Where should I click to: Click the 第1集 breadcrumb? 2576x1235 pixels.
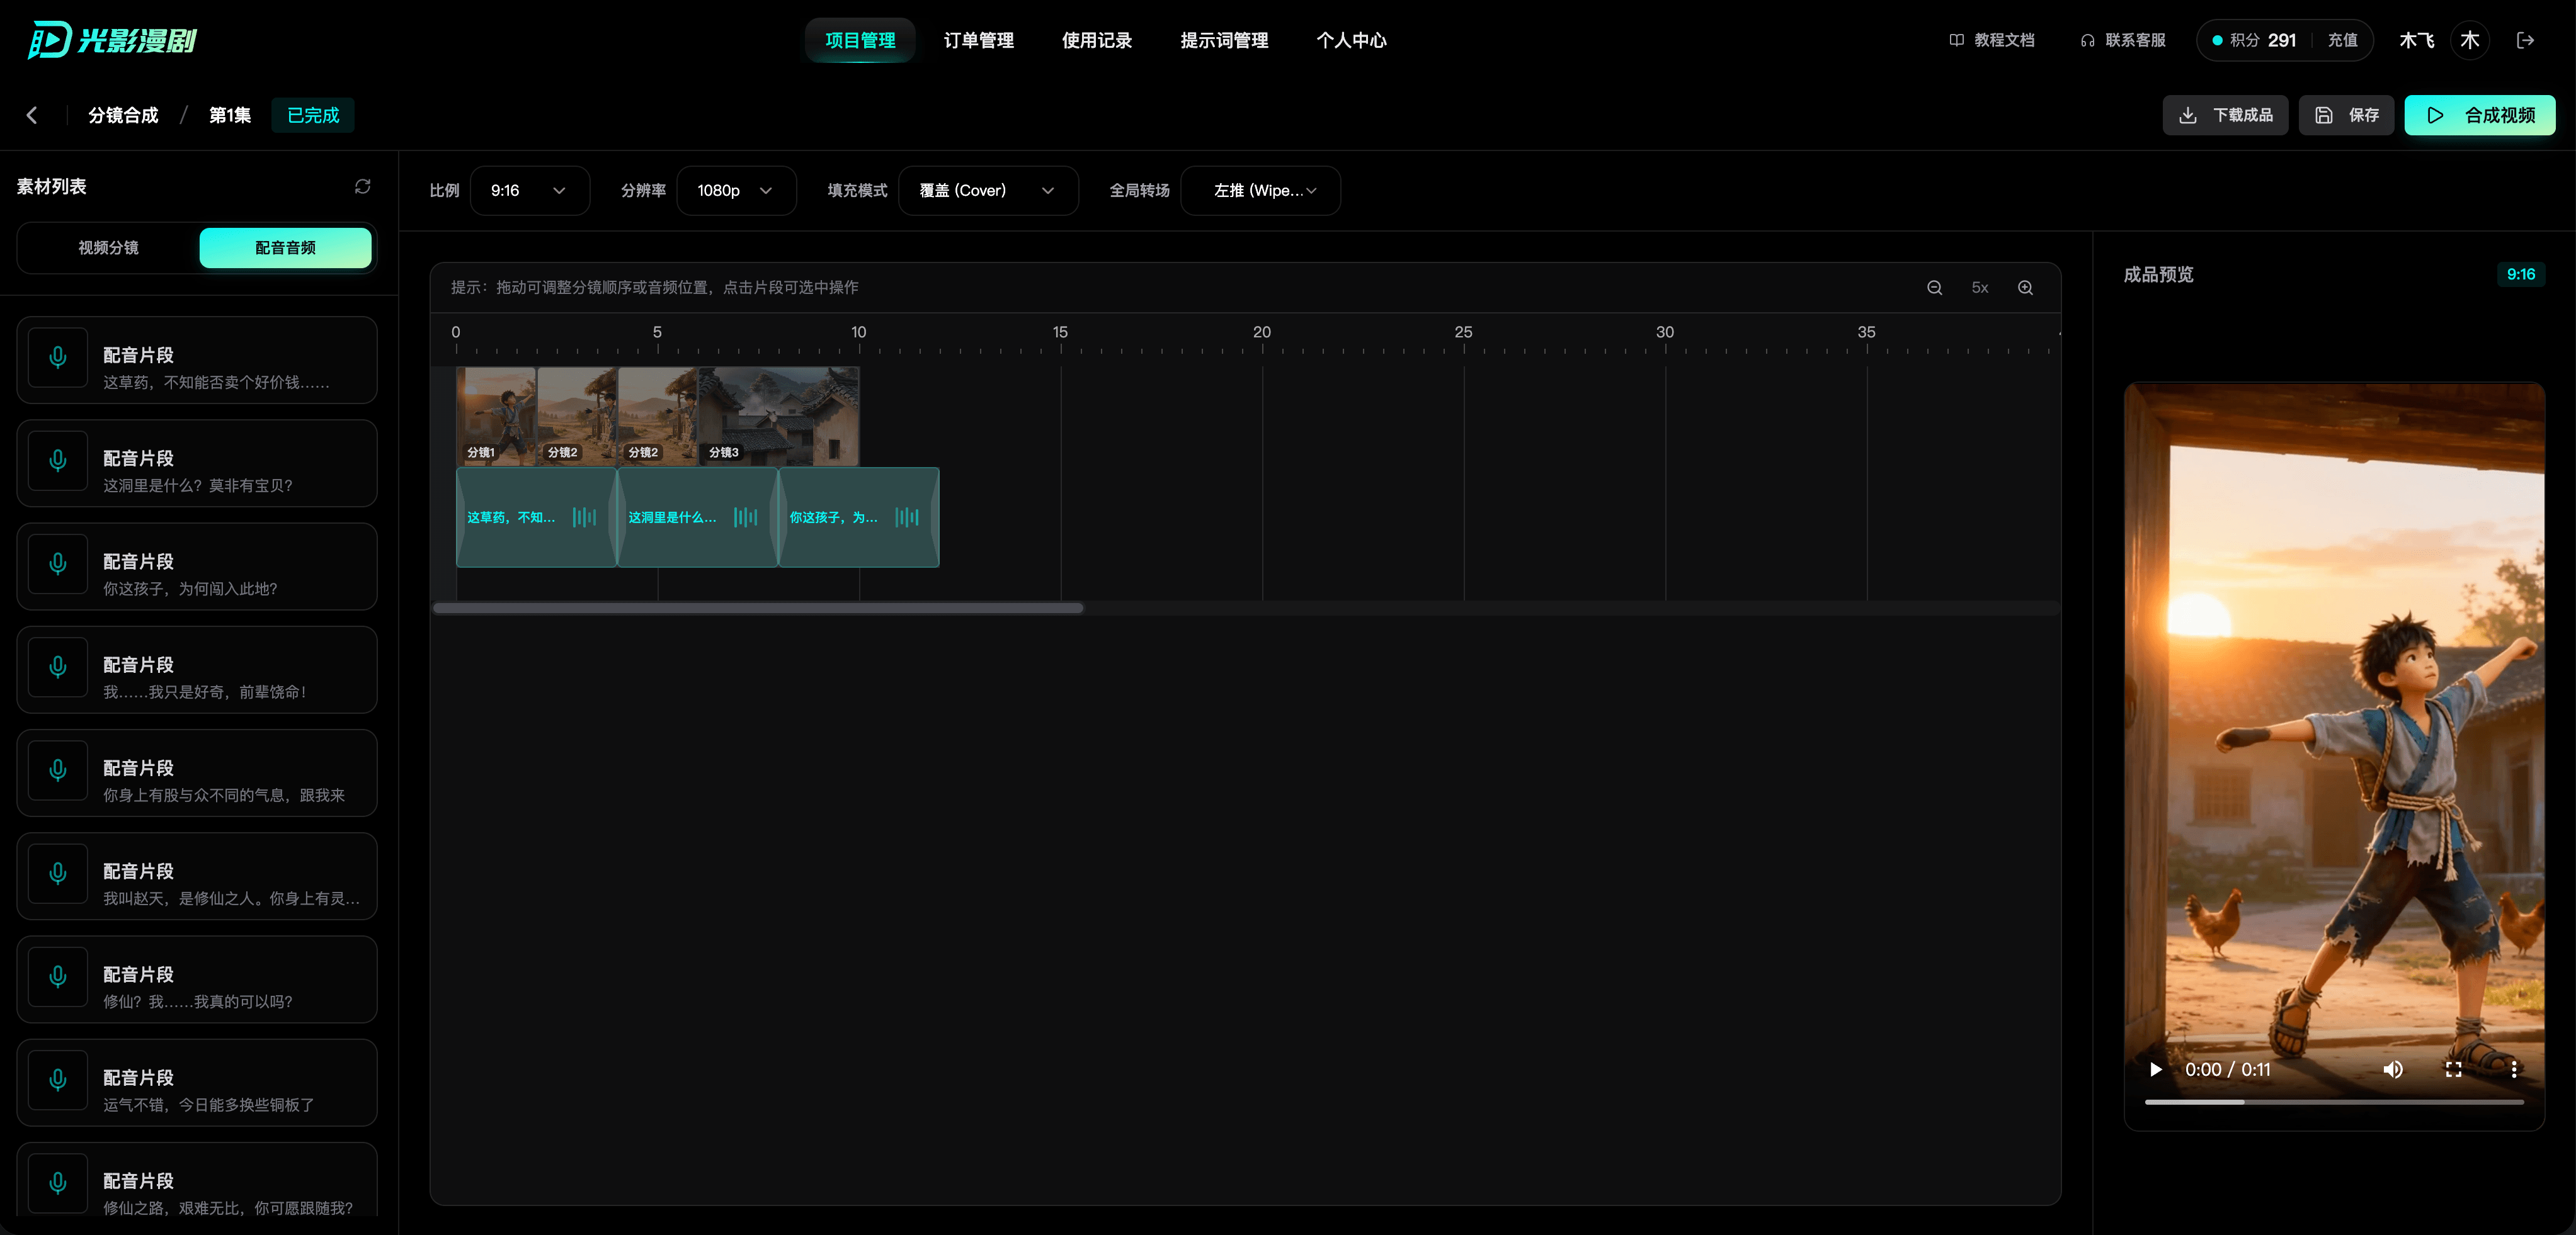pos(229,115)
